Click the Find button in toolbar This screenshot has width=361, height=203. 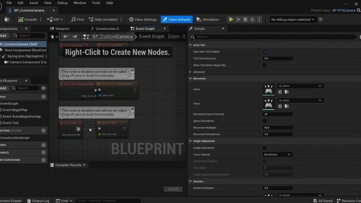[77, 20]
